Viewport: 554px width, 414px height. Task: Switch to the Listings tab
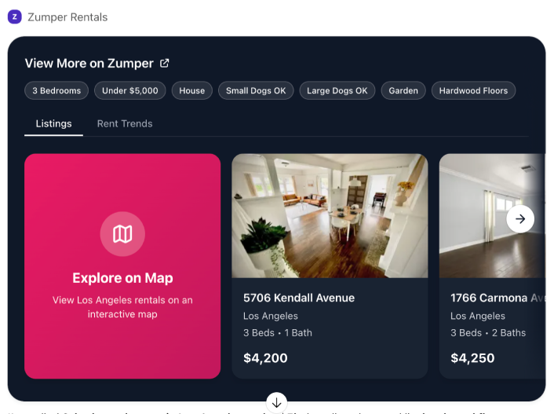coord(53,123)
